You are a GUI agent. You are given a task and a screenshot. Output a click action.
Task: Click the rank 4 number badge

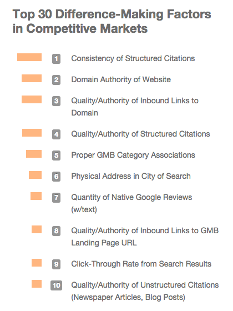pyautogui.click(x=56, y=134)
